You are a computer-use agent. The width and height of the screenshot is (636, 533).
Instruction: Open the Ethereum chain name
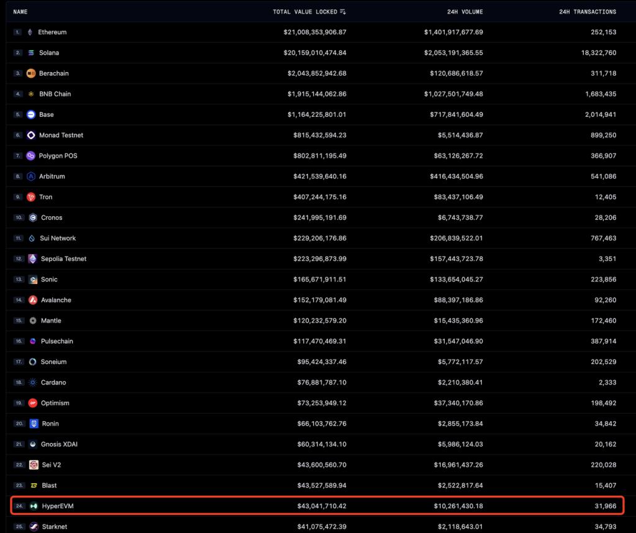(52, 32)
